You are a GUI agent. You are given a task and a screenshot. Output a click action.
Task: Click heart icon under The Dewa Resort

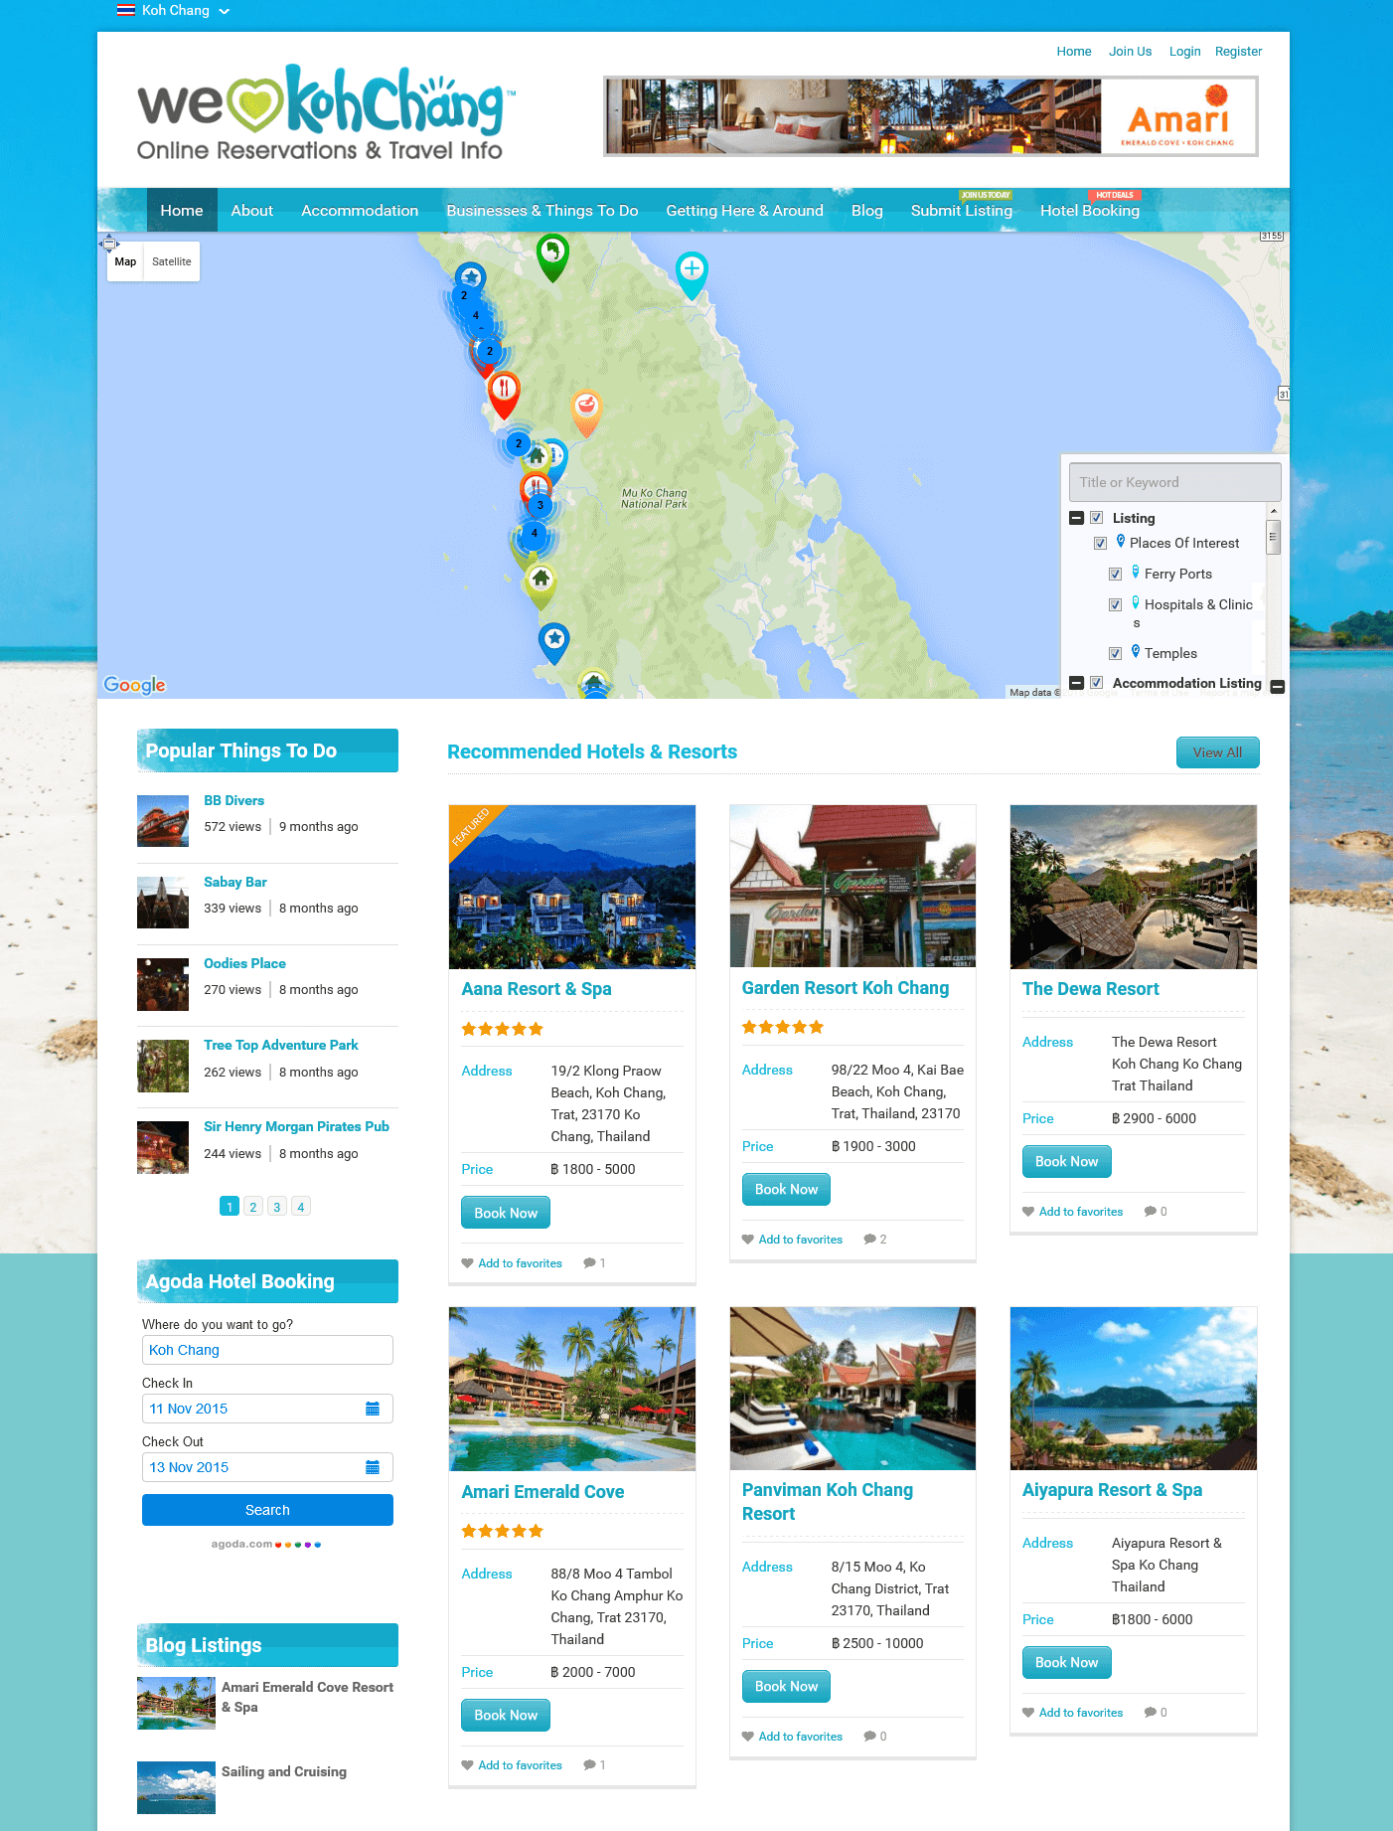click(1028, 1212)
